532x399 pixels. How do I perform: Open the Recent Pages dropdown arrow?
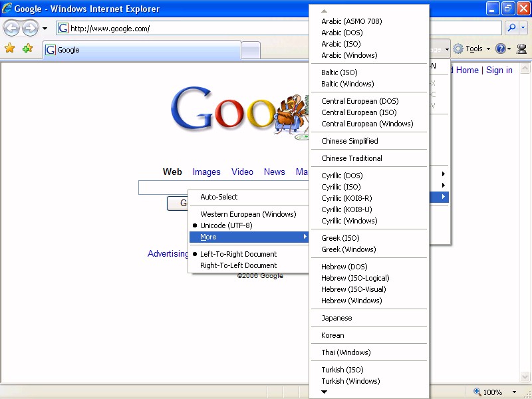[x=45, y=29]
